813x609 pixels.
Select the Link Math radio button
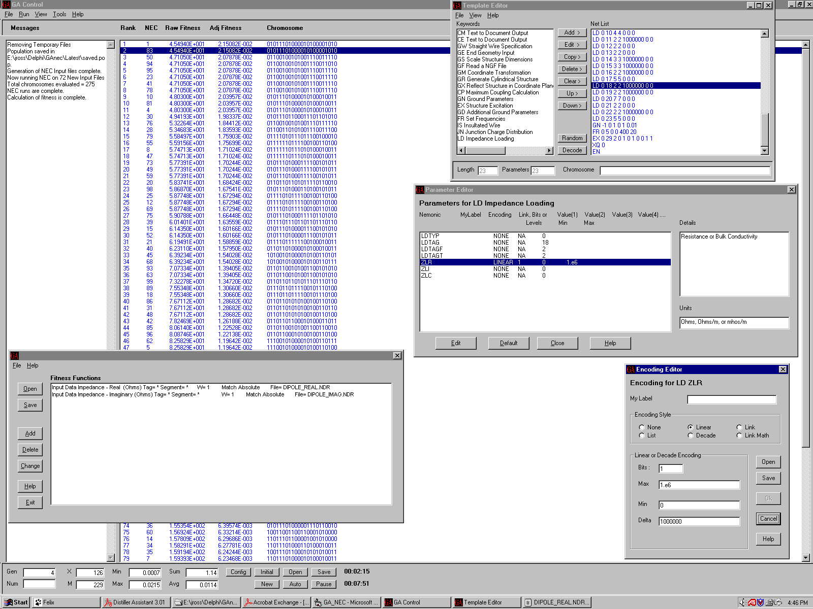pos(739,435)
